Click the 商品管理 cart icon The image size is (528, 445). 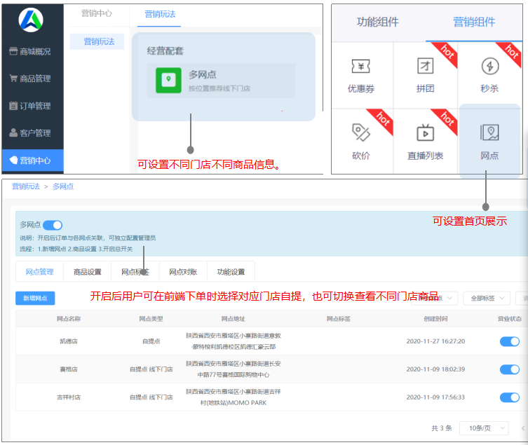[13, 78]
